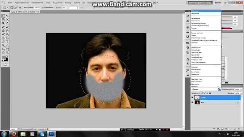244x137 pixels.
Task: Open the Редактирование menu
Action: 22,3
